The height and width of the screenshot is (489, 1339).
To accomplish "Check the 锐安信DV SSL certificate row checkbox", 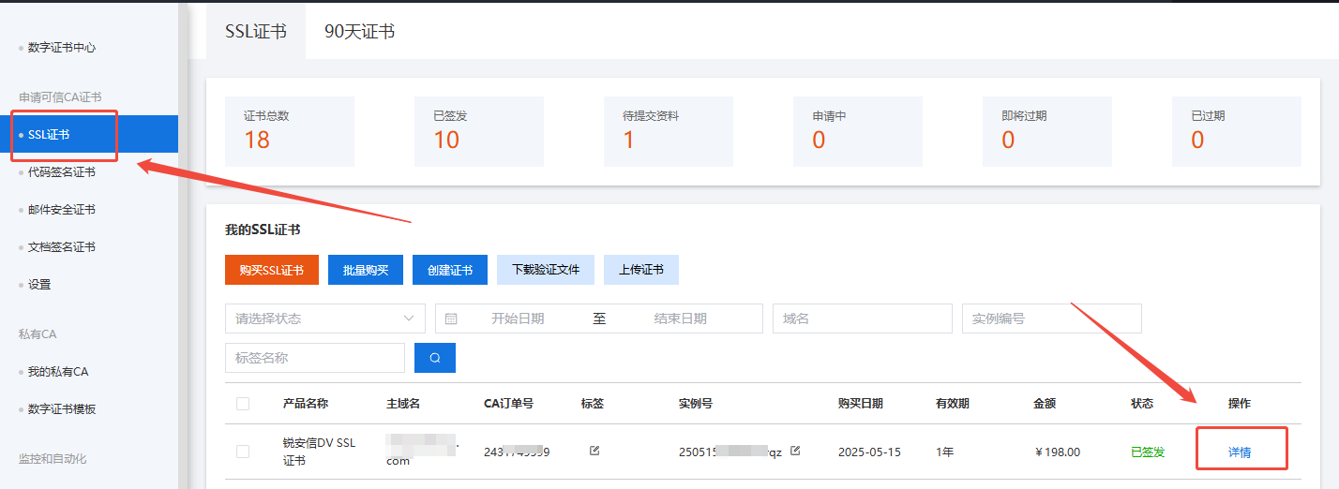I will 243,452.
